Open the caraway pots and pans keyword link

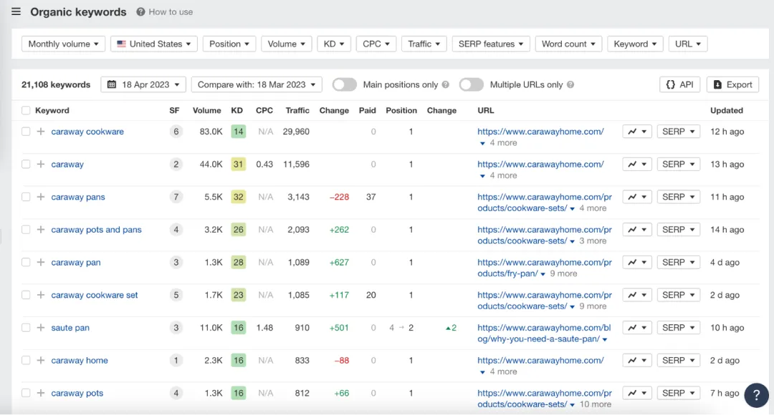96,230
